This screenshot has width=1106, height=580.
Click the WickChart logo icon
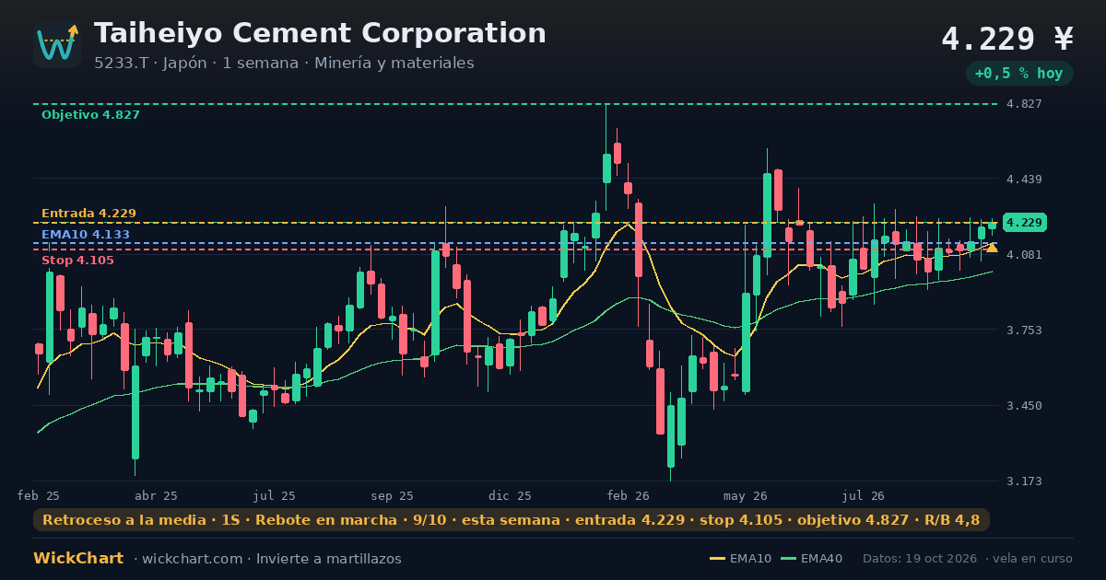coord(57,44)
